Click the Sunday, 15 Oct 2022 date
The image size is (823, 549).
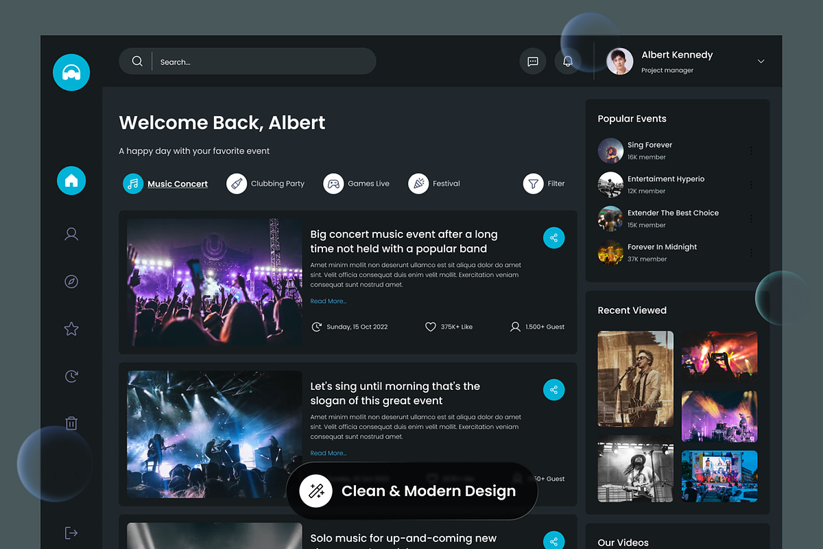pos(350,327)
